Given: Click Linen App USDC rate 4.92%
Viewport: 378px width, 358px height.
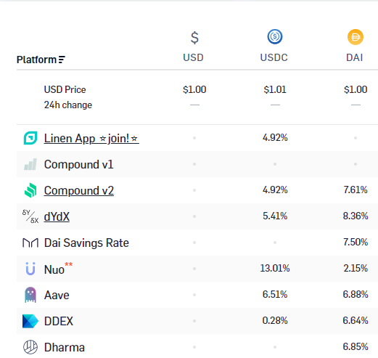Looking at the screenshot, I should (275, 138).
